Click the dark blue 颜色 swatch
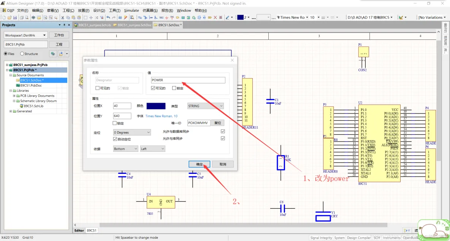This screenshot has width=450, height=241. pyautogui.click(x=156, y=106)
